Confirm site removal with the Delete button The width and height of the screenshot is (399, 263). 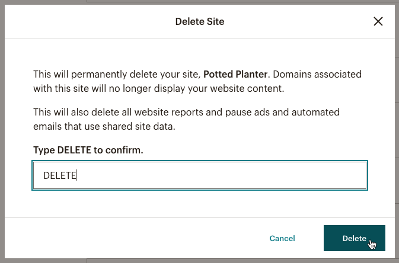(354, 238)
